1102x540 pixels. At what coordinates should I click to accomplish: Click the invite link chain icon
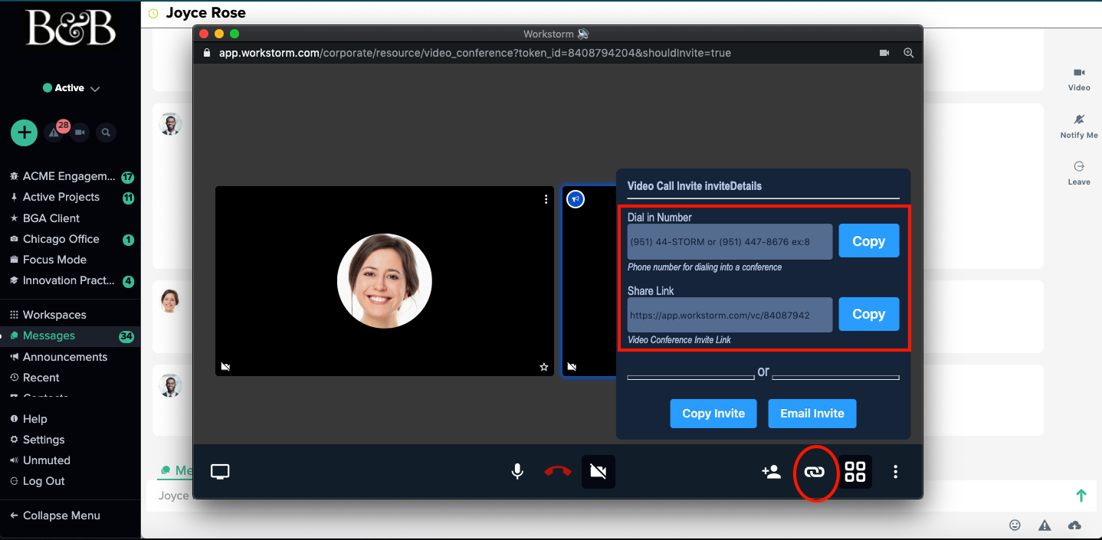[814, 472]
